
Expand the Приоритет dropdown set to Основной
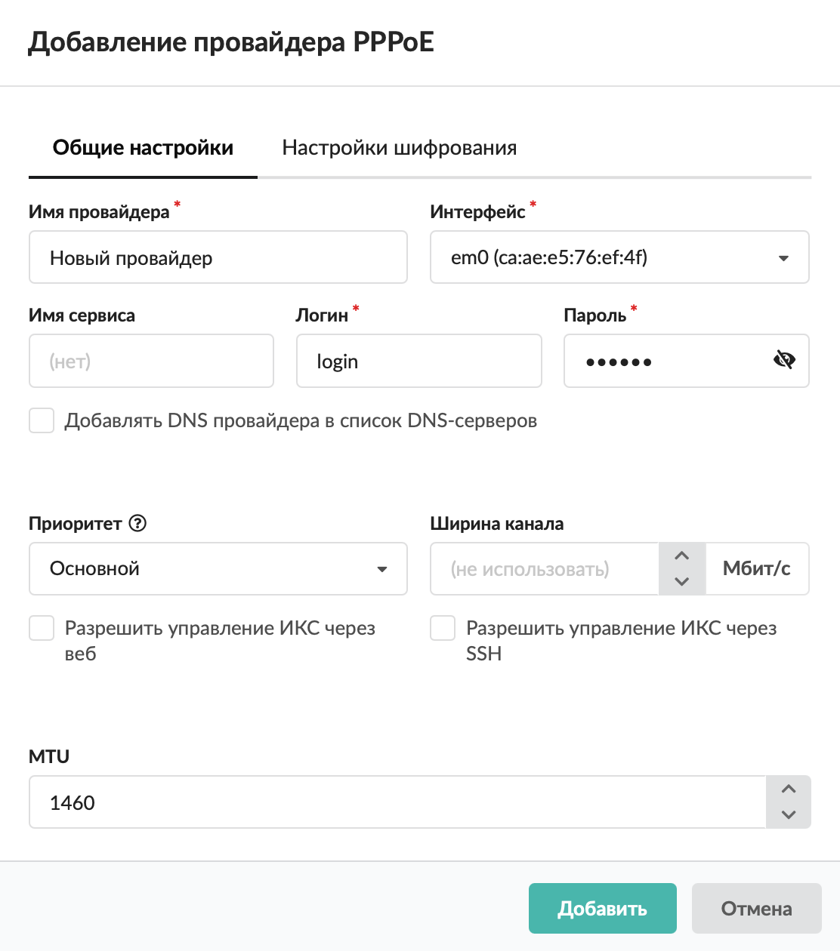[x=218, y=568]
